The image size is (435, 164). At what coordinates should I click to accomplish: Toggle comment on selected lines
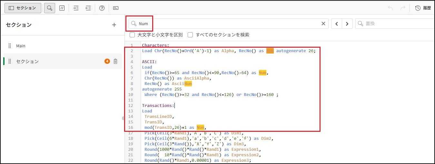click(62, 8)
